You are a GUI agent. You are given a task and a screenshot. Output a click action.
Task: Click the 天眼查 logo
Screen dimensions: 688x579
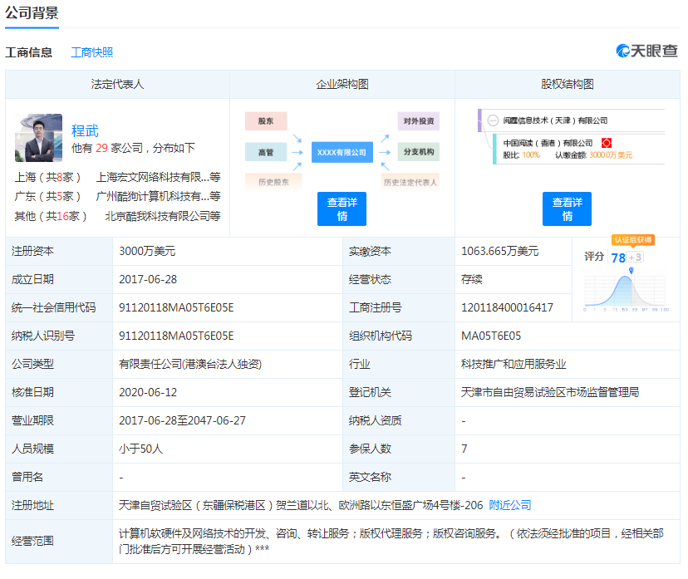(646, 51)
